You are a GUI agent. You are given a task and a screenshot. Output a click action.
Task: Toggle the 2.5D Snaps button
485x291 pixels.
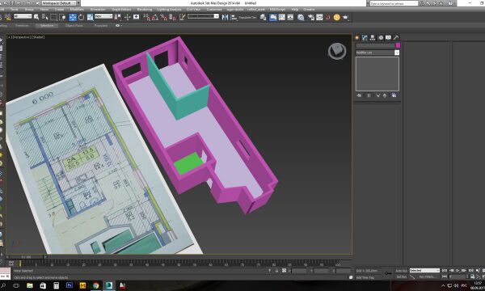click(146, 17)
